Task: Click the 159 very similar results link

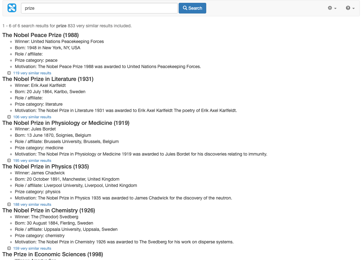Action: pyautogui.click(x=32, y=248)
